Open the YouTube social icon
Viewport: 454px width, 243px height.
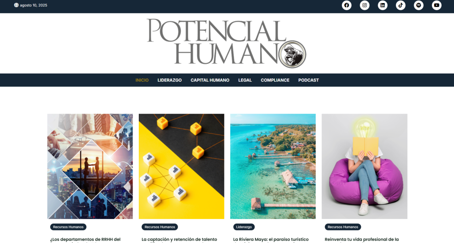tap(437, 5)
